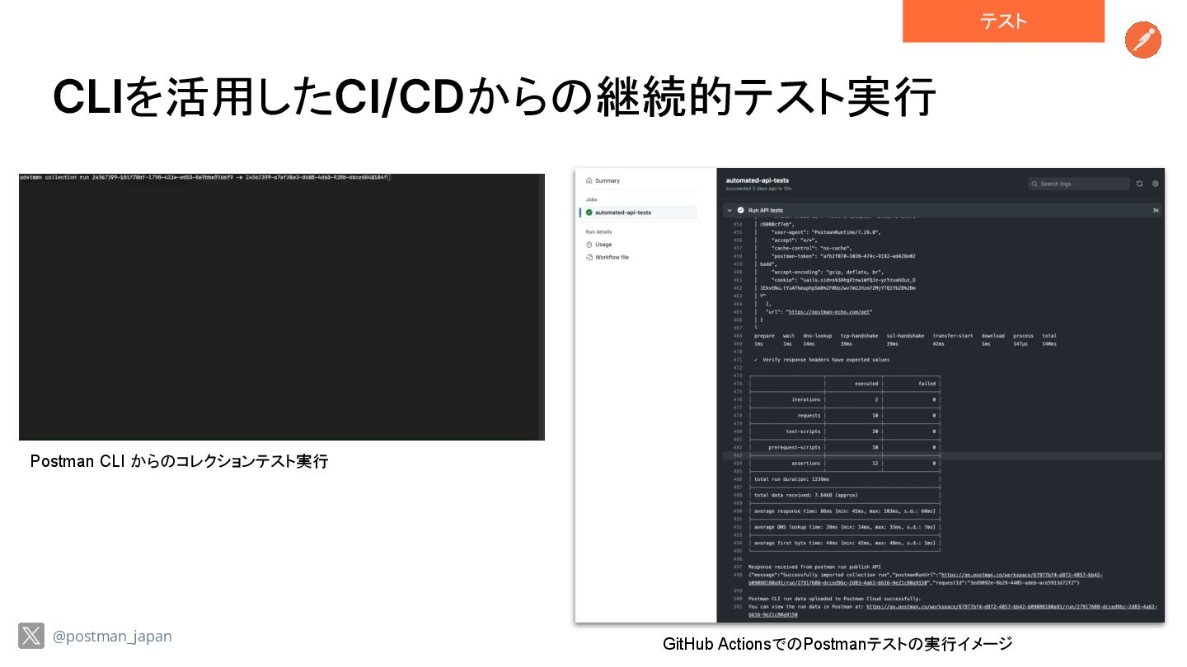This screenshot has width=1187, height=667.
Task: Open the Usage stopwatch icon
Action: [589, 245]
